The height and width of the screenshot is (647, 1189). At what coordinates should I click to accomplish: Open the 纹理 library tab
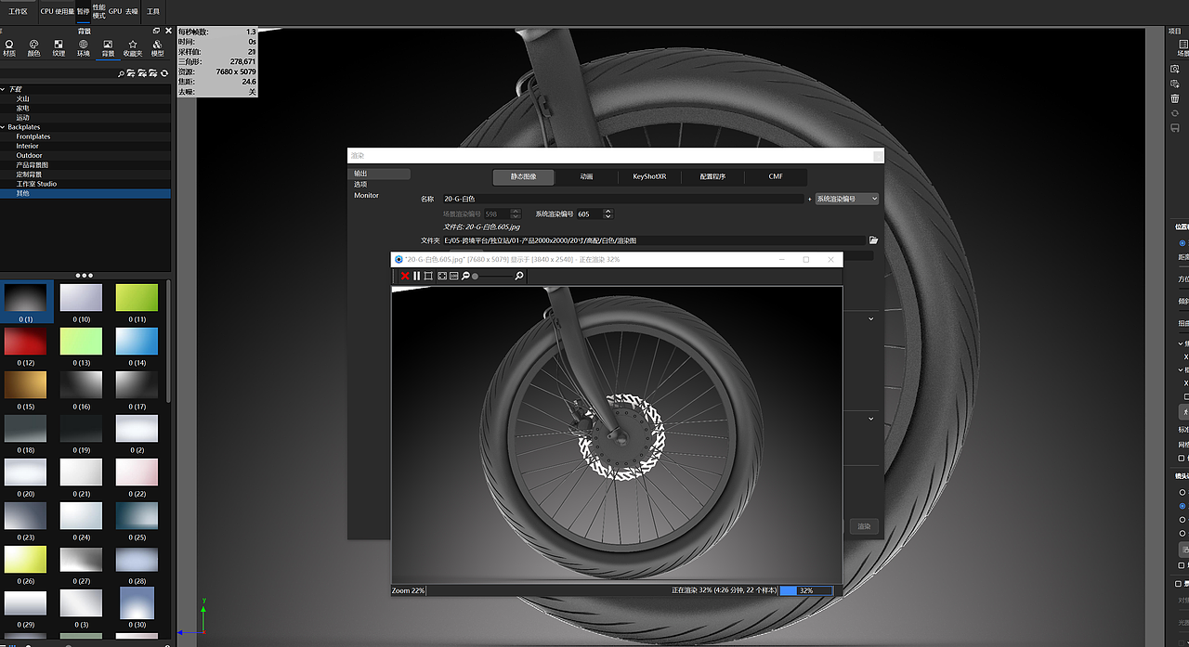59,48
